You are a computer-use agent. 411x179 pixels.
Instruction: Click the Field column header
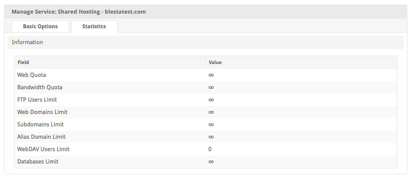[x=23, y=62]
